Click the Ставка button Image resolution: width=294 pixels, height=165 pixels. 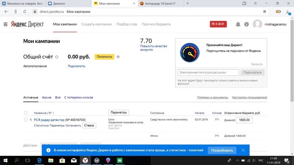(x=89, y=125)
